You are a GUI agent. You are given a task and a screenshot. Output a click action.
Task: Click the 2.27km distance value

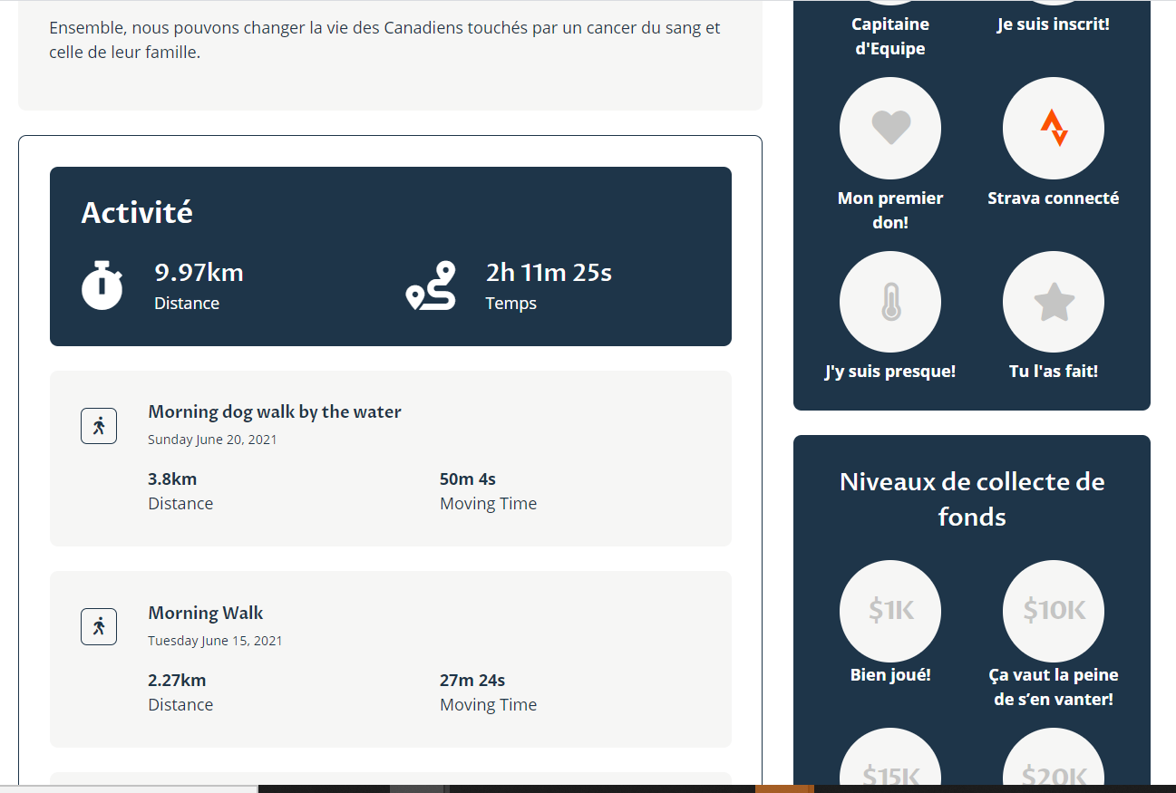[177, 681]
